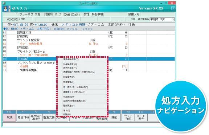The image size is (209, 135).
Task: Open 患者情報 with the F1 button
Action: coord(24,117)
